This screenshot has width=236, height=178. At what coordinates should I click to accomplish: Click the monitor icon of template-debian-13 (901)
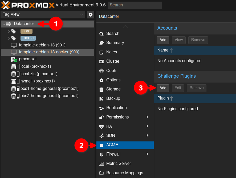(14, 45)
